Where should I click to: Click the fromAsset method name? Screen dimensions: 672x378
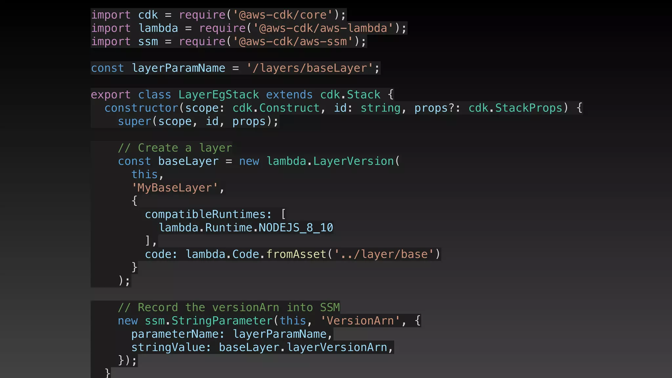296,254
